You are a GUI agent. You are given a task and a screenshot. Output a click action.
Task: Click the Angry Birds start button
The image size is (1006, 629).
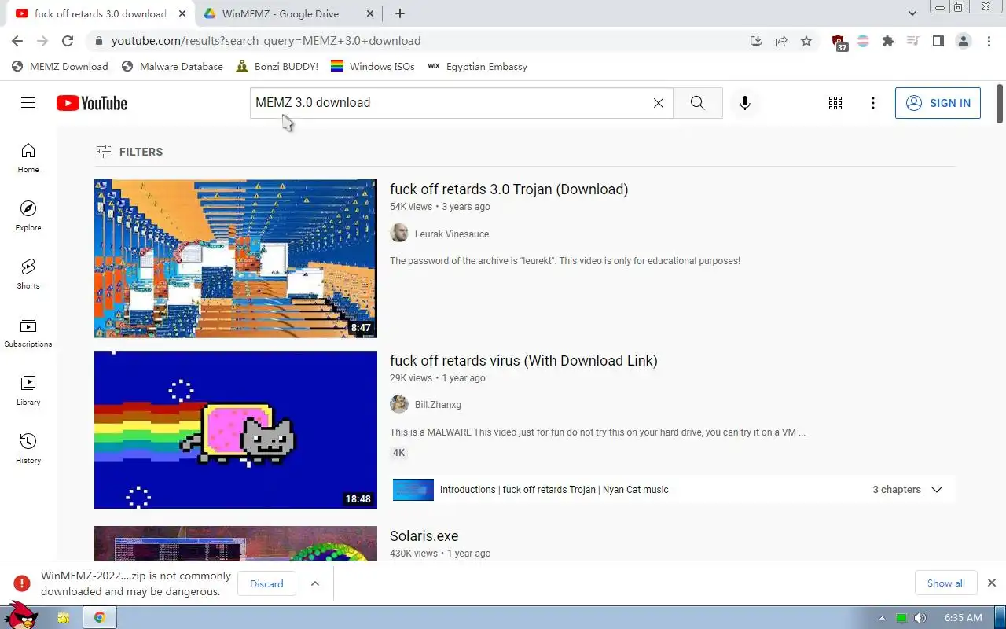pyautogui.click(x=21, y=615)
